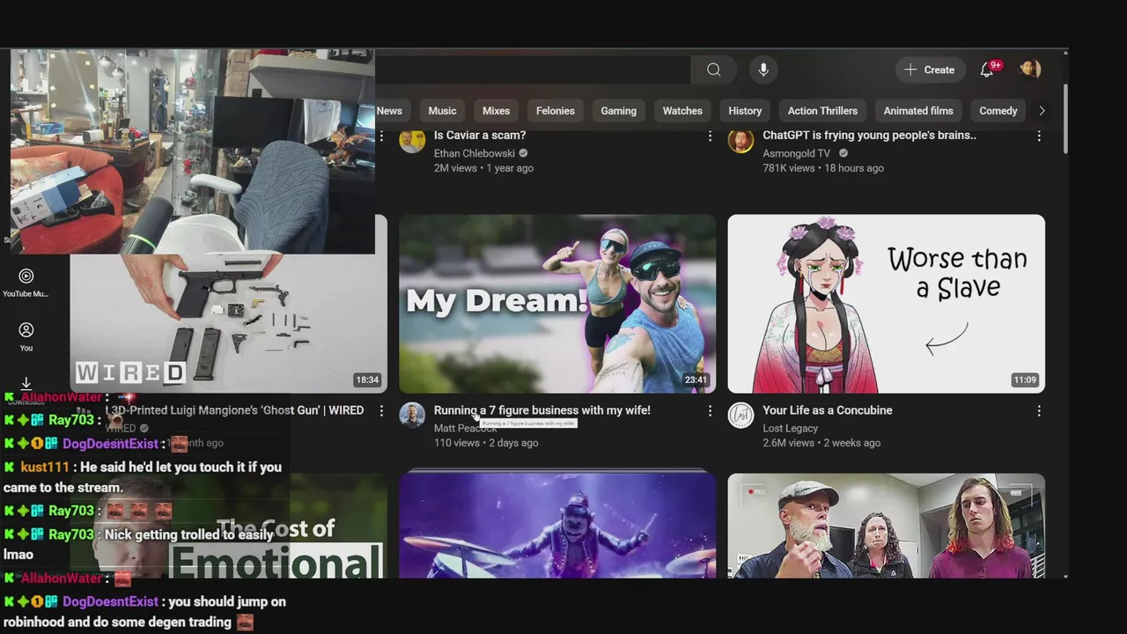Select the Comedy category chip
The width and height of the screenshot is (1127, 634).
tap(998, 111)
